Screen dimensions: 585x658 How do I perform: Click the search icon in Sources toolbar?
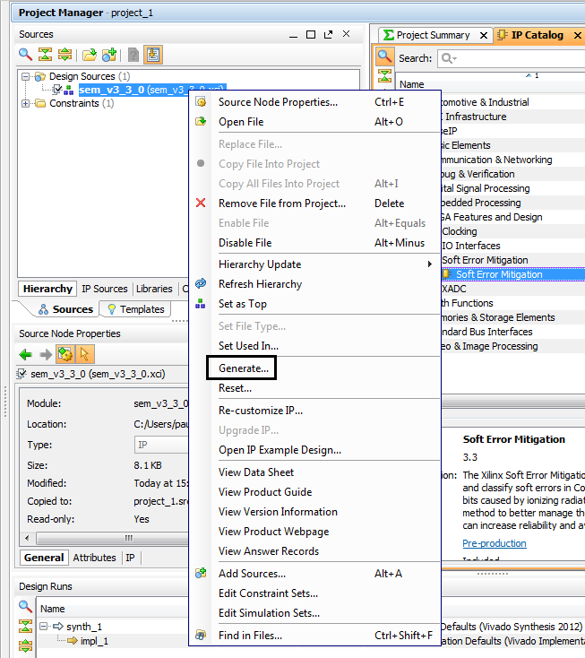(26, 56)
